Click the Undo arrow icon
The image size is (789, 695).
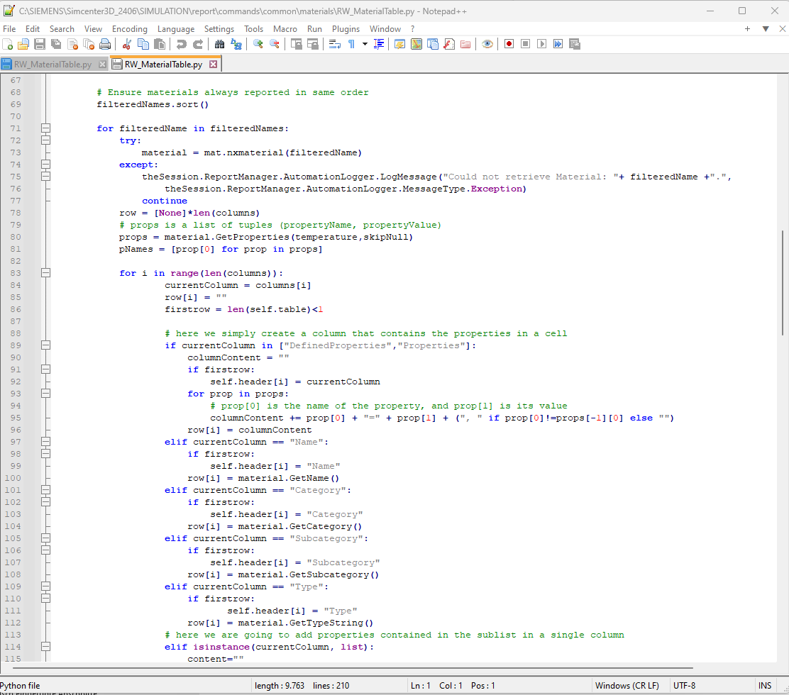point(181,44)
